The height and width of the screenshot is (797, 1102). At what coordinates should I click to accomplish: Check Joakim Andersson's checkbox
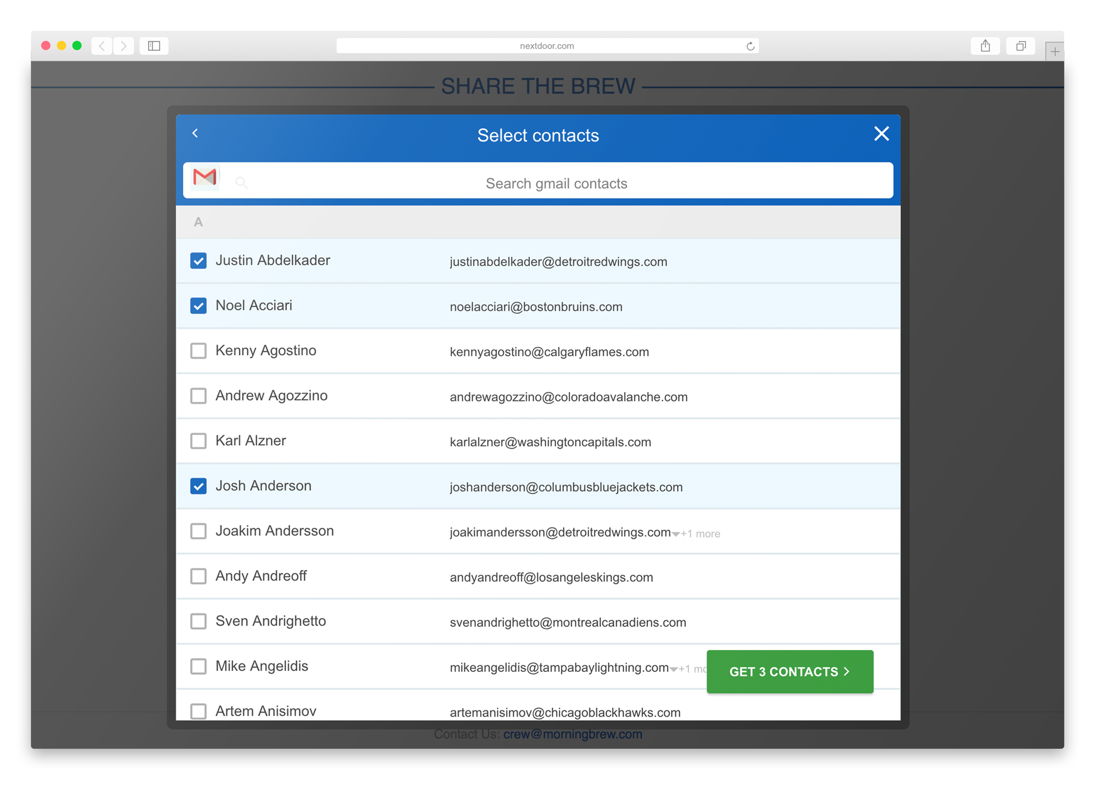[199, 531]
